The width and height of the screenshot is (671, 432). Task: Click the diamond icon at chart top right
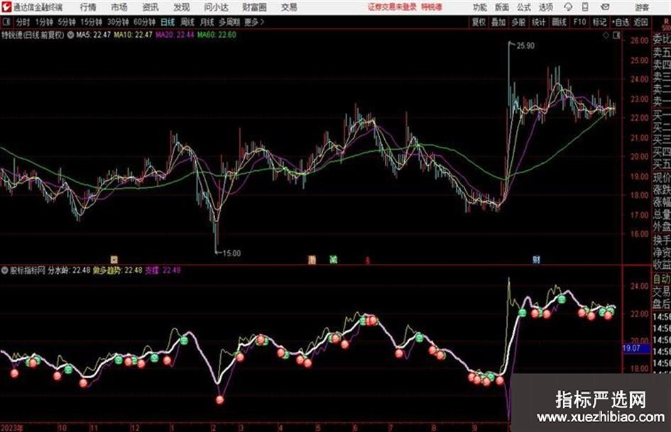pos(606,35)
